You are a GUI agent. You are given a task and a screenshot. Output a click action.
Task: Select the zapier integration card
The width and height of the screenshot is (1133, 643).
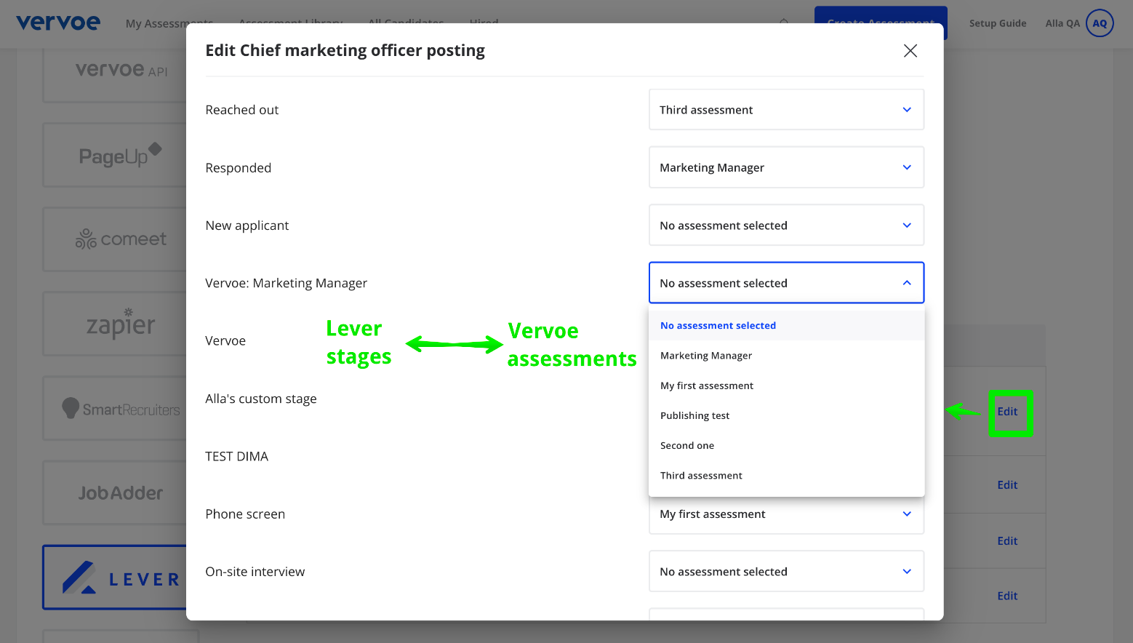pyautogui.click(x=115, y=324)
